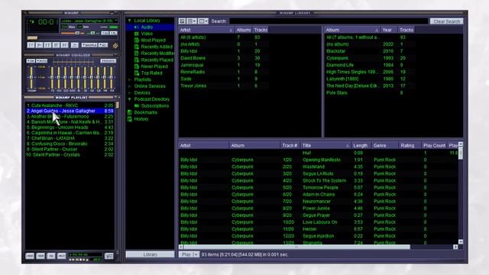The height and width of the screenshot is (275, 489).
Task: Open the Play button dropdown arrow
Action: tap(196, 254)
